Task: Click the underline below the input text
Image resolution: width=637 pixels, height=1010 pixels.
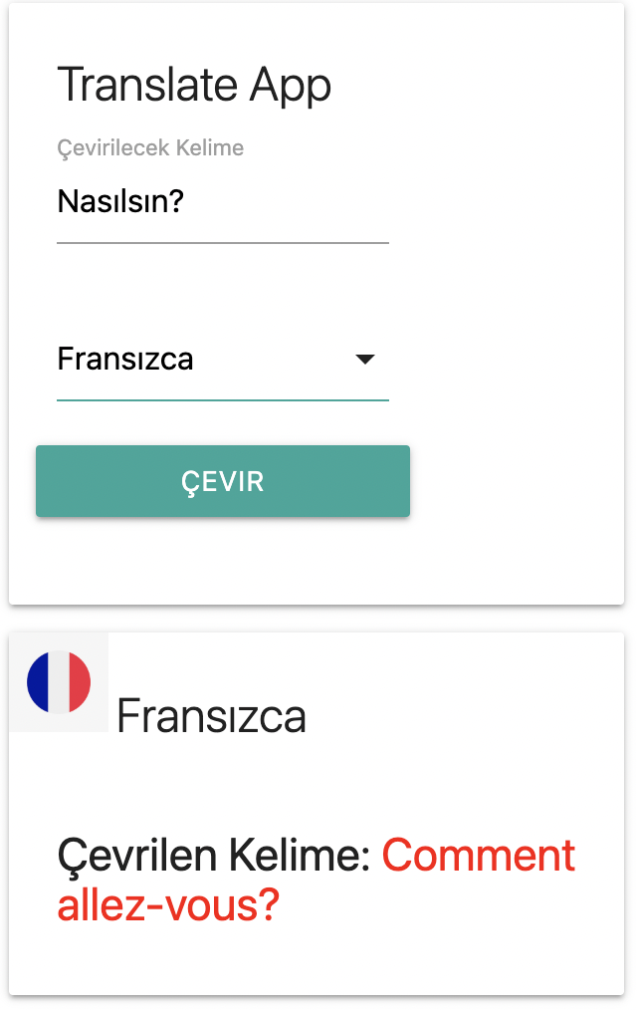Action: point(222,239)
